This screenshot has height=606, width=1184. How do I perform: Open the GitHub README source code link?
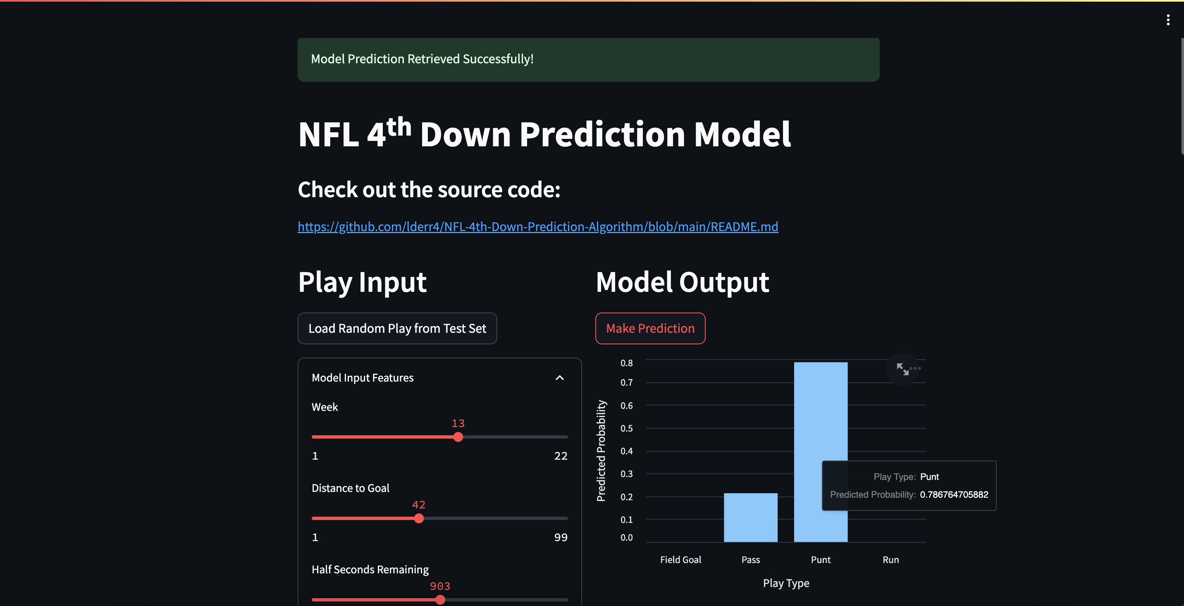pos(538,227)
